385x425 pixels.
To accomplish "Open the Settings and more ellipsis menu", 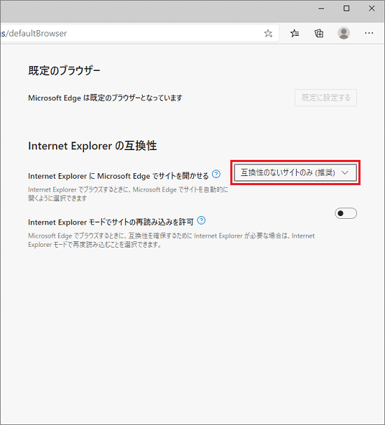I will click(369, 33).
